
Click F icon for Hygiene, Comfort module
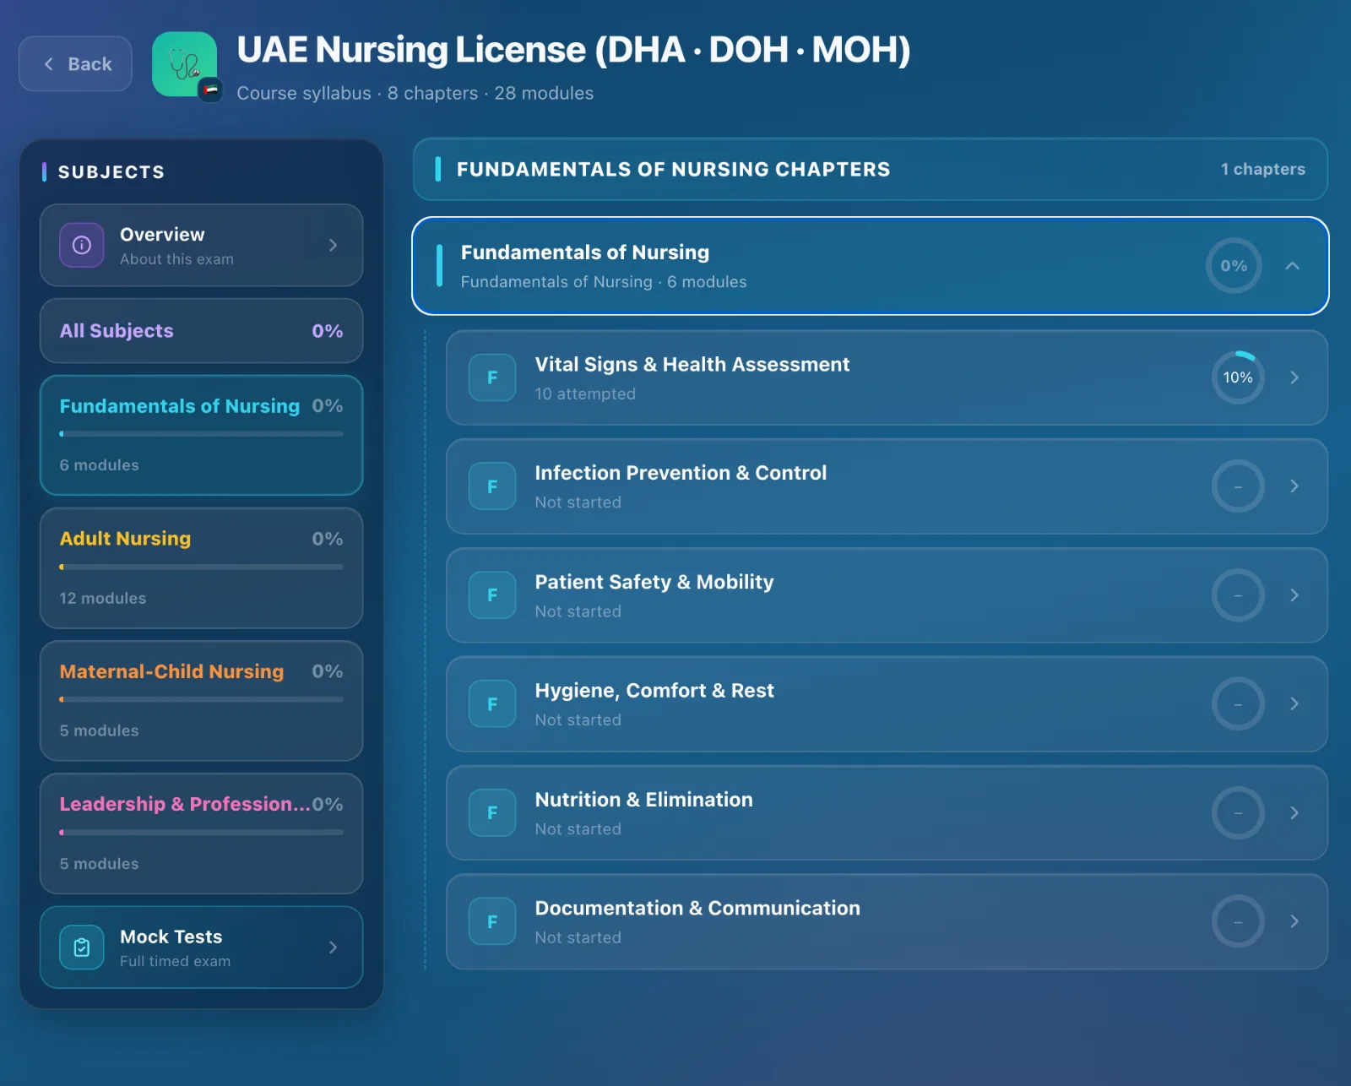(x=492, y=704)
